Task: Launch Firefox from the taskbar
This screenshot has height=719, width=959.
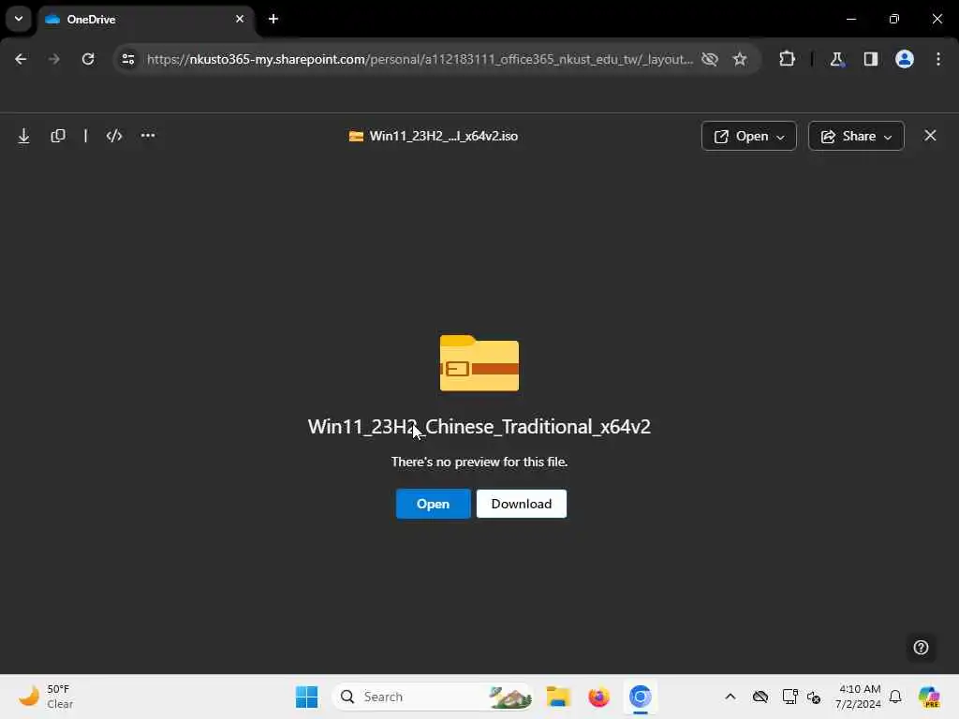Action: (x=598, y=697)
